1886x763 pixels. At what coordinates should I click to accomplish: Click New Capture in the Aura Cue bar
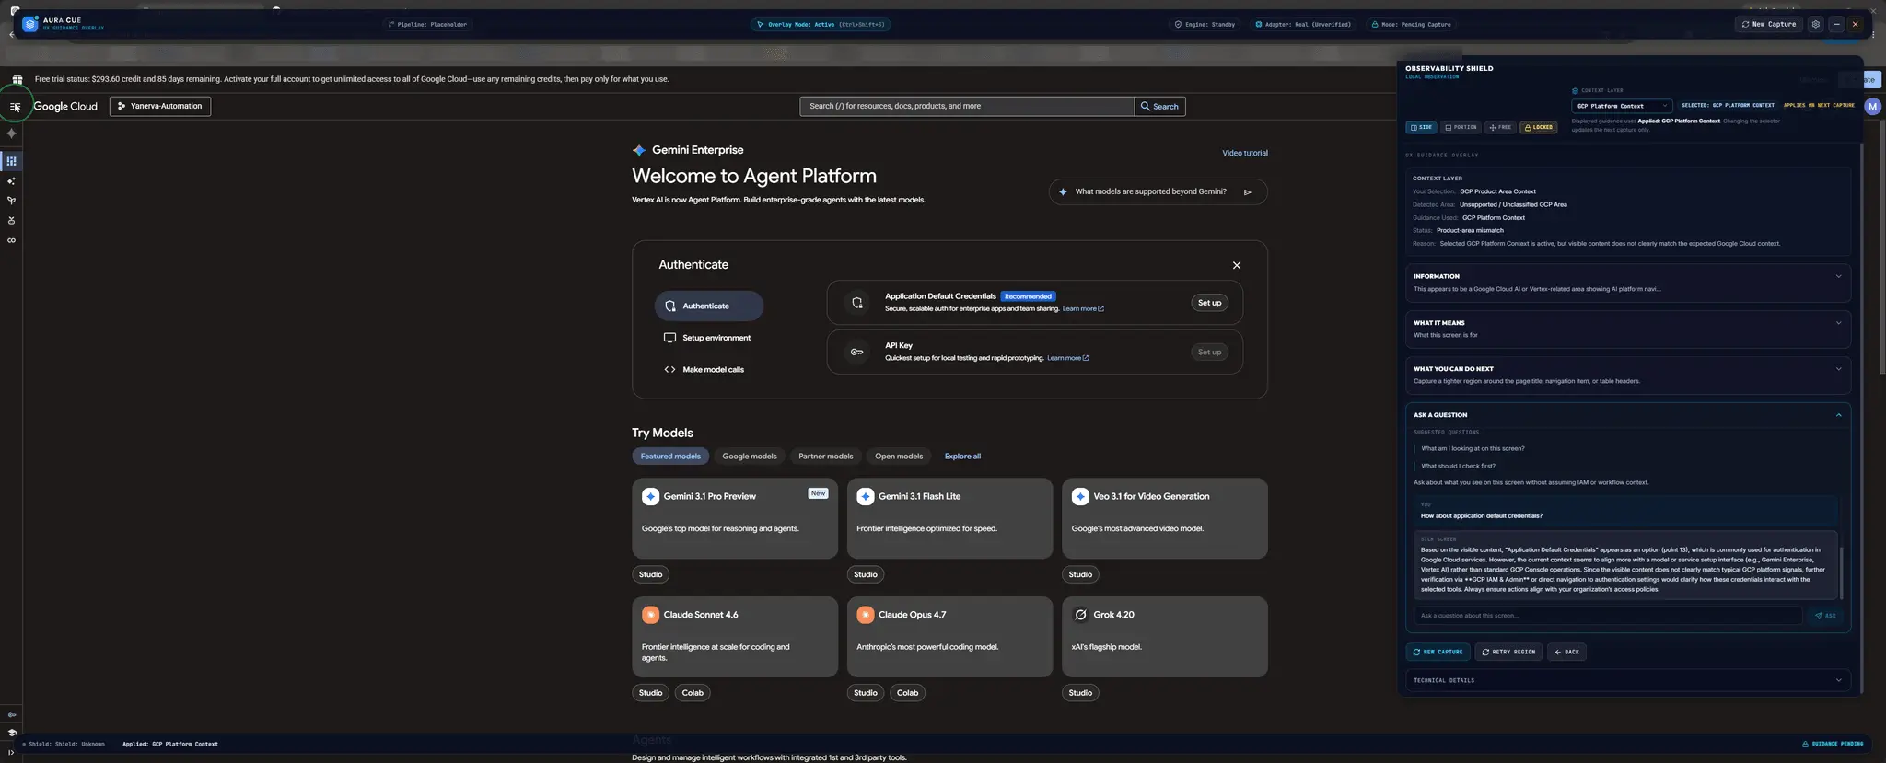[1768, 25]
